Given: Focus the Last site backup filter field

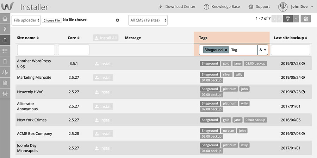Looking at the screenshot, I should click(x=291, y=50).
